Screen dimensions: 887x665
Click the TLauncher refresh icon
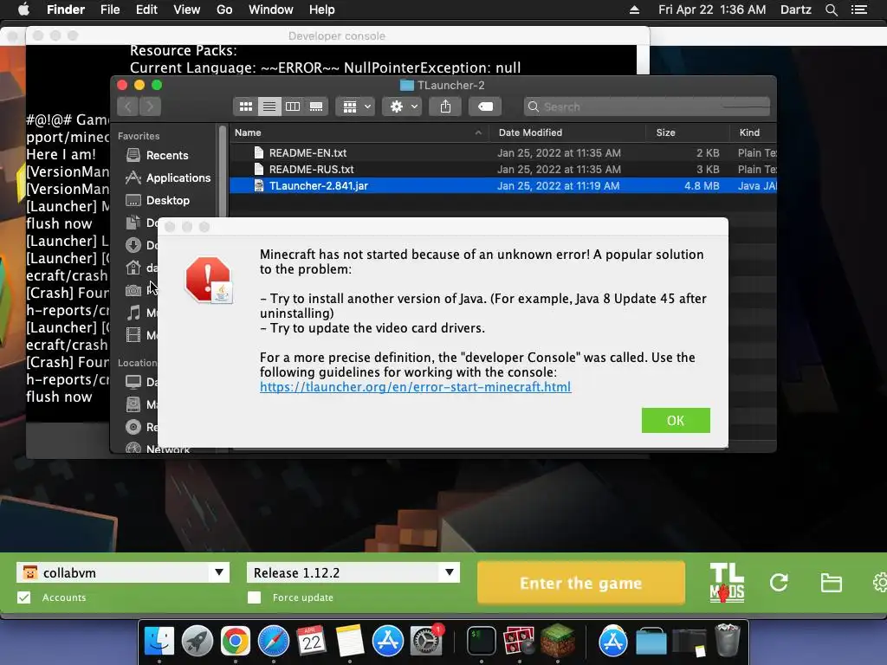click(x=779, y=583)
